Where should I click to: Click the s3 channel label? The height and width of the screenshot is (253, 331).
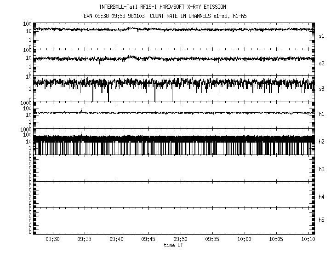click(x=322, y=88)
